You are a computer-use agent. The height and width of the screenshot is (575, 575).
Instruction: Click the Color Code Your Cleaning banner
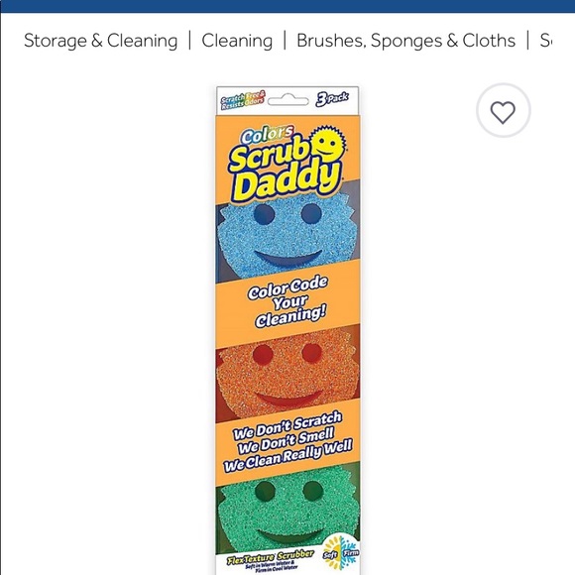click(287, 303)
